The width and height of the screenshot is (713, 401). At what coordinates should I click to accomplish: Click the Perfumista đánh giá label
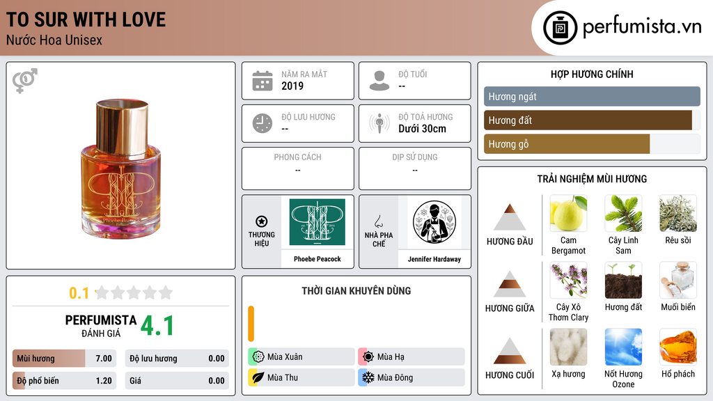pos(101,326)
